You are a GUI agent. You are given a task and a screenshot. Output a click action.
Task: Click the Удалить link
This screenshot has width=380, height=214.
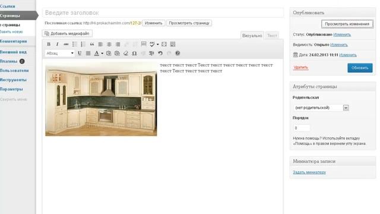tap(300, 67)
